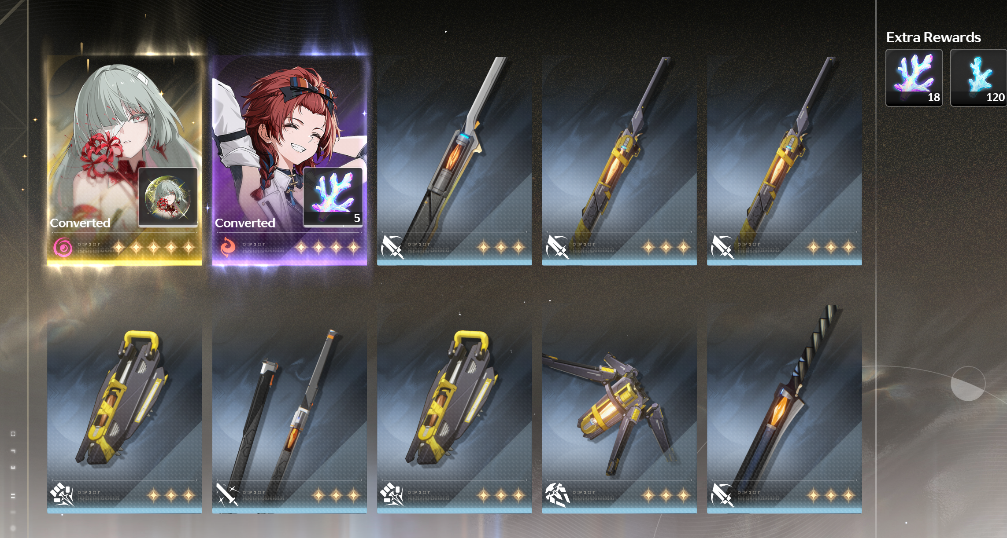Click the Extra Rewards heading

[933, 37]
